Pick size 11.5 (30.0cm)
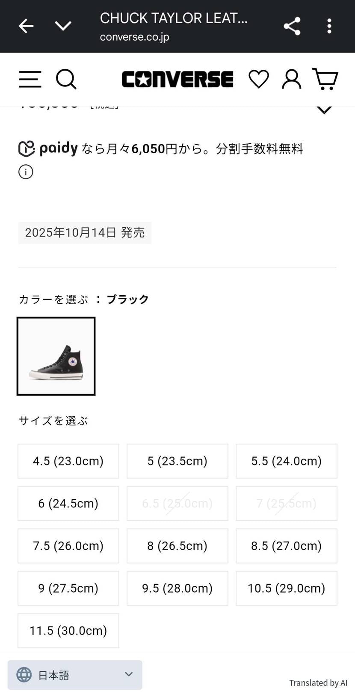The image size is (355, 697). pos(68,630)
